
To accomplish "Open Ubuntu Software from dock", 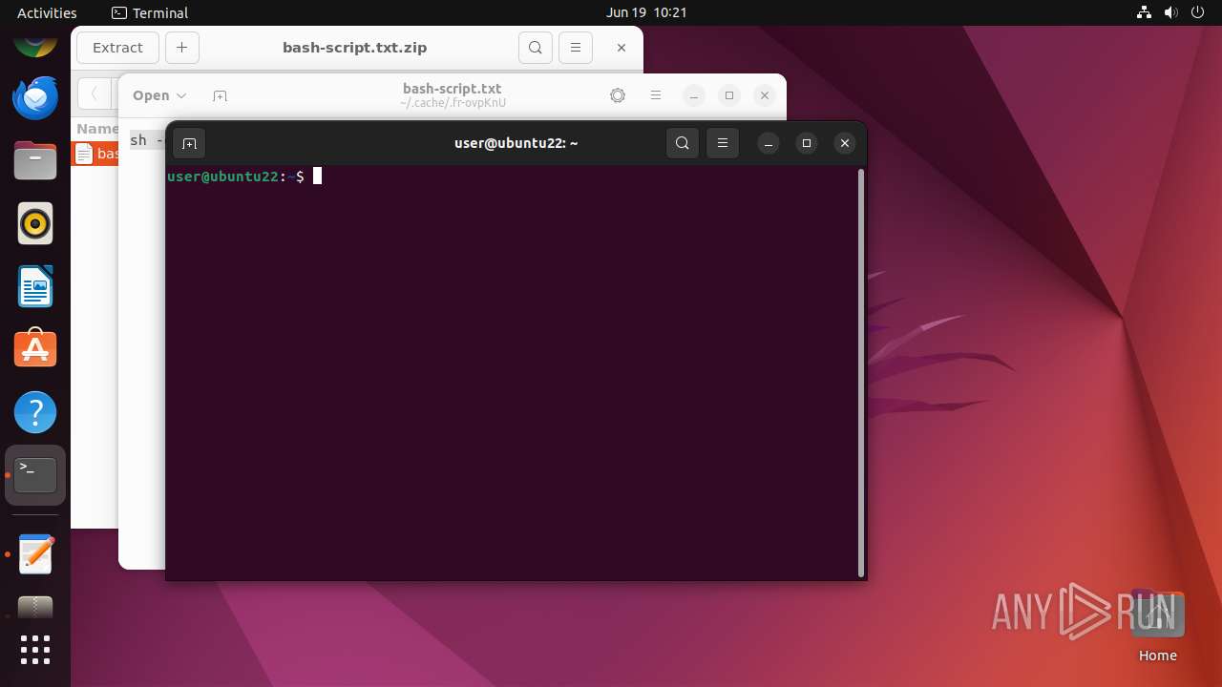I will pyautogui.click(x=35, y=349).
